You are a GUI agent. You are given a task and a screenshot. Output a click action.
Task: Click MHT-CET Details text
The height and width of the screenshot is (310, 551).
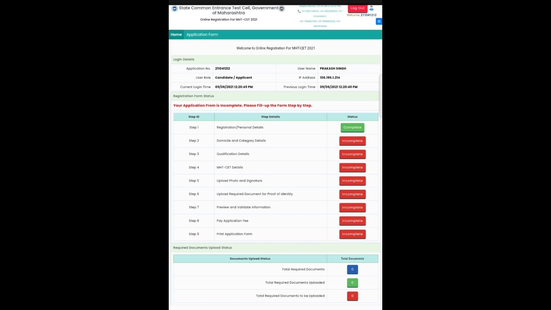(230, 167)
